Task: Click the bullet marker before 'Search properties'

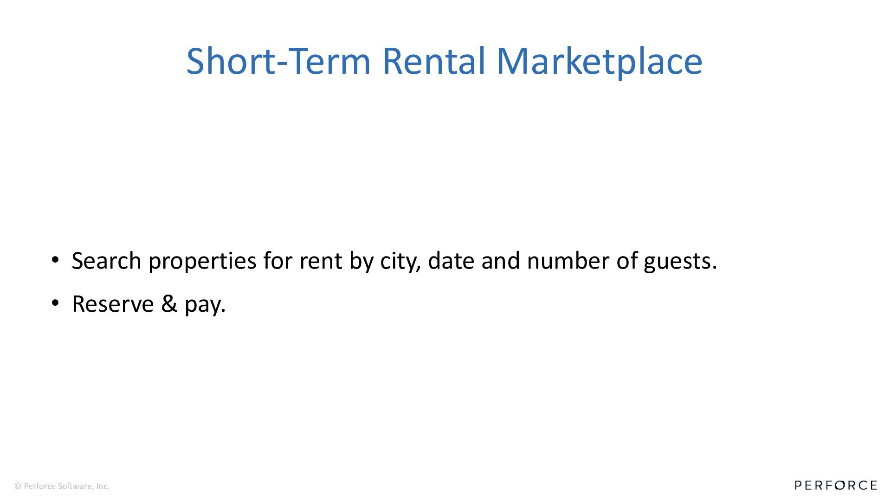Action: tap(55, 260)
